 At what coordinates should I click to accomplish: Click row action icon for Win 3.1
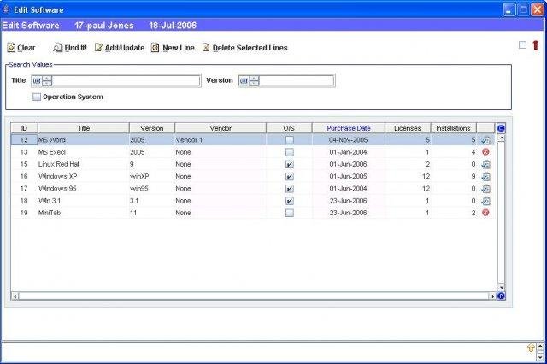pos(485,201)
